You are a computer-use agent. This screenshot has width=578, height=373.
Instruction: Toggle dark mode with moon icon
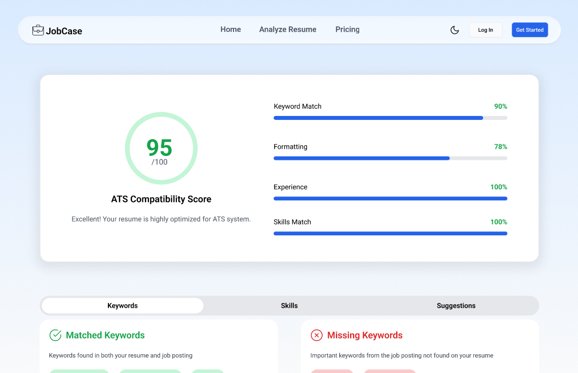tap(454, 30)
